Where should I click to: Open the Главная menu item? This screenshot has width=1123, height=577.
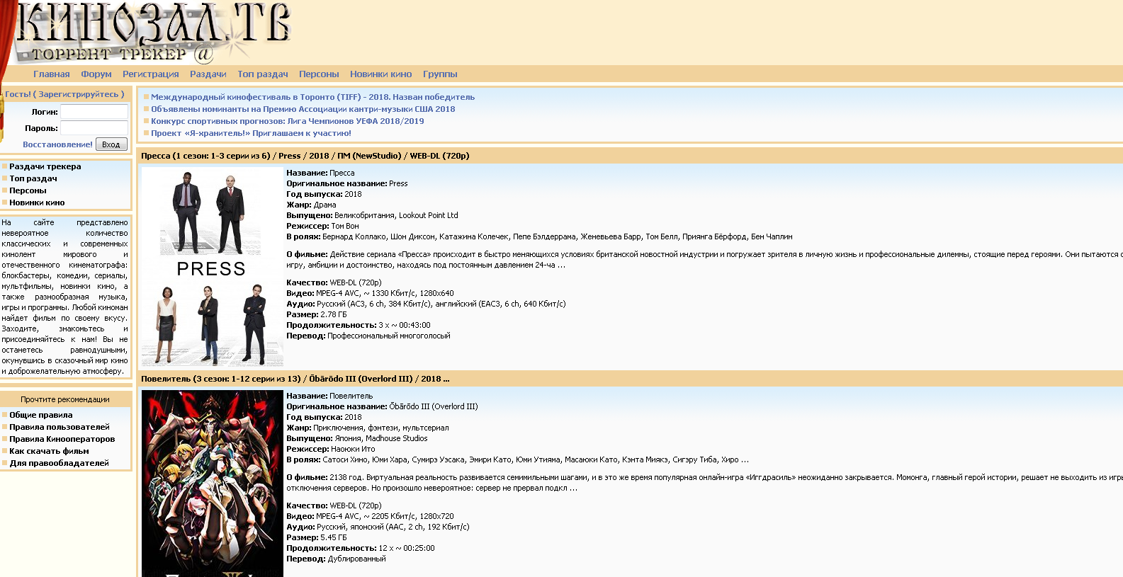pos(52,74)
